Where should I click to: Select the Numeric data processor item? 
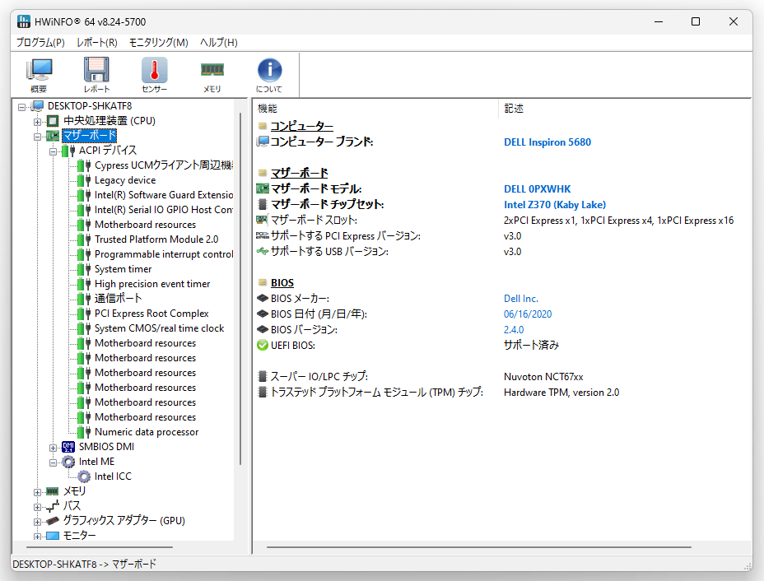point(147,432)
